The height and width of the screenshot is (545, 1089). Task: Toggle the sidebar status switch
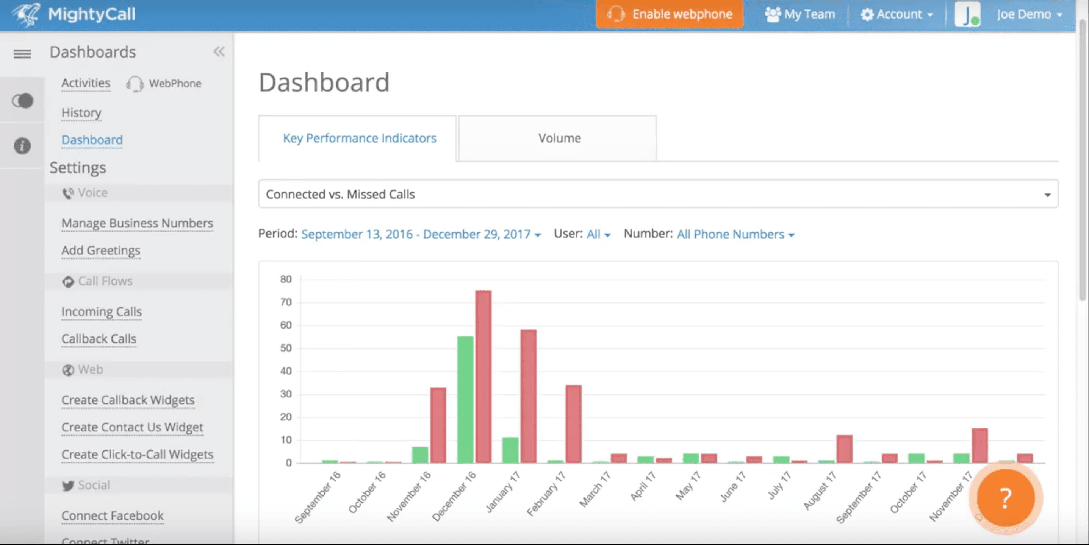(x=22, y=101)
